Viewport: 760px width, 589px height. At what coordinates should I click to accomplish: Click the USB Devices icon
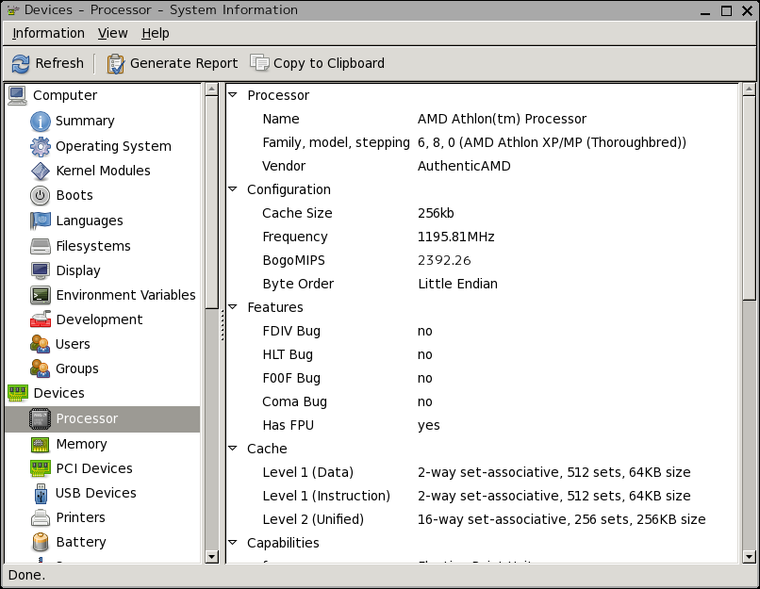[41, 494]
